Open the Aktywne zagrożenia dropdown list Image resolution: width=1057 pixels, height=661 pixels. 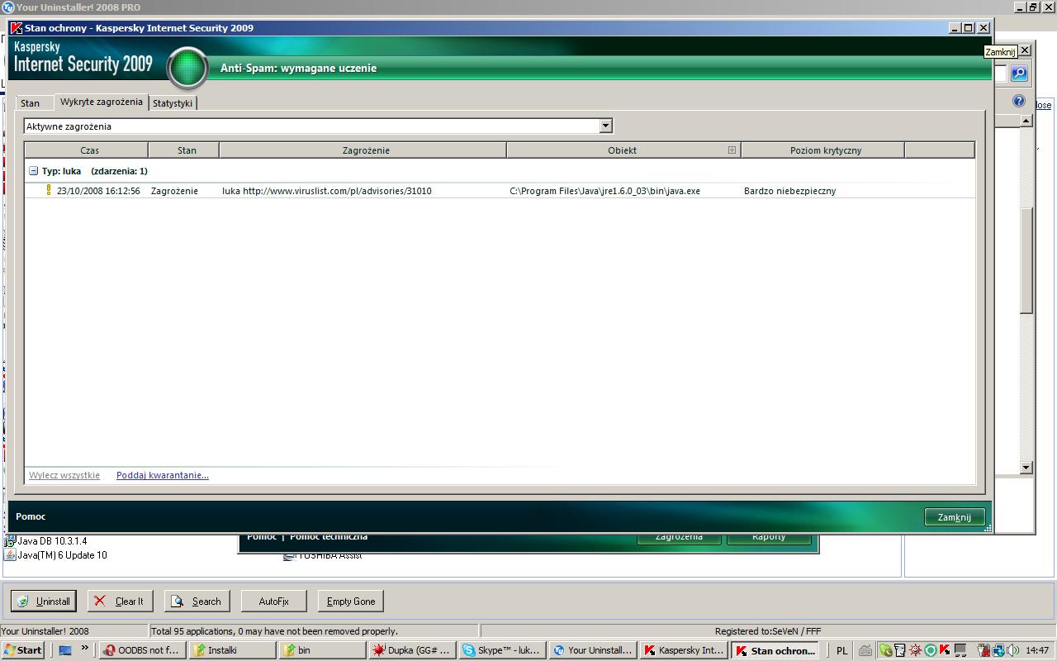[x=605, y=126]
